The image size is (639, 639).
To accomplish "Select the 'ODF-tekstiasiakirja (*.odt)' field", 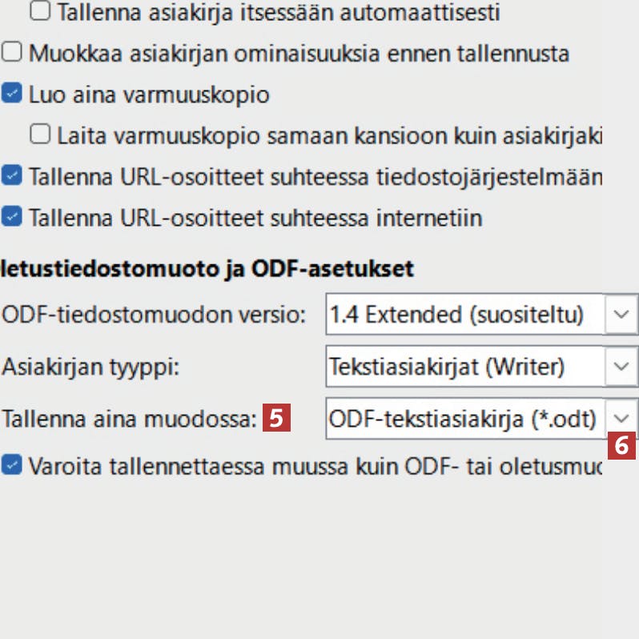I will tap(464, 419).
